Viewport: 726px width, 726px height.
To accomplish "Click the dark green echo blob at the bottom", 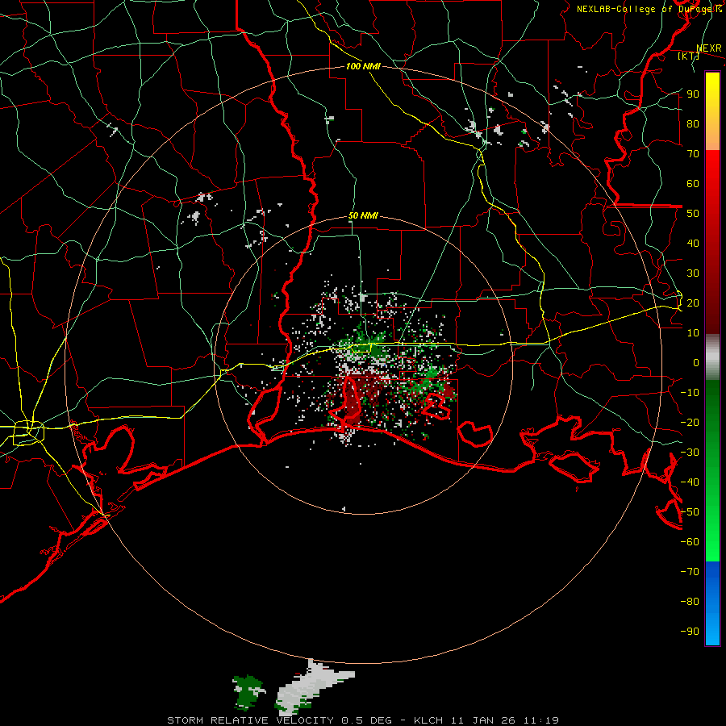I will 248,691.
